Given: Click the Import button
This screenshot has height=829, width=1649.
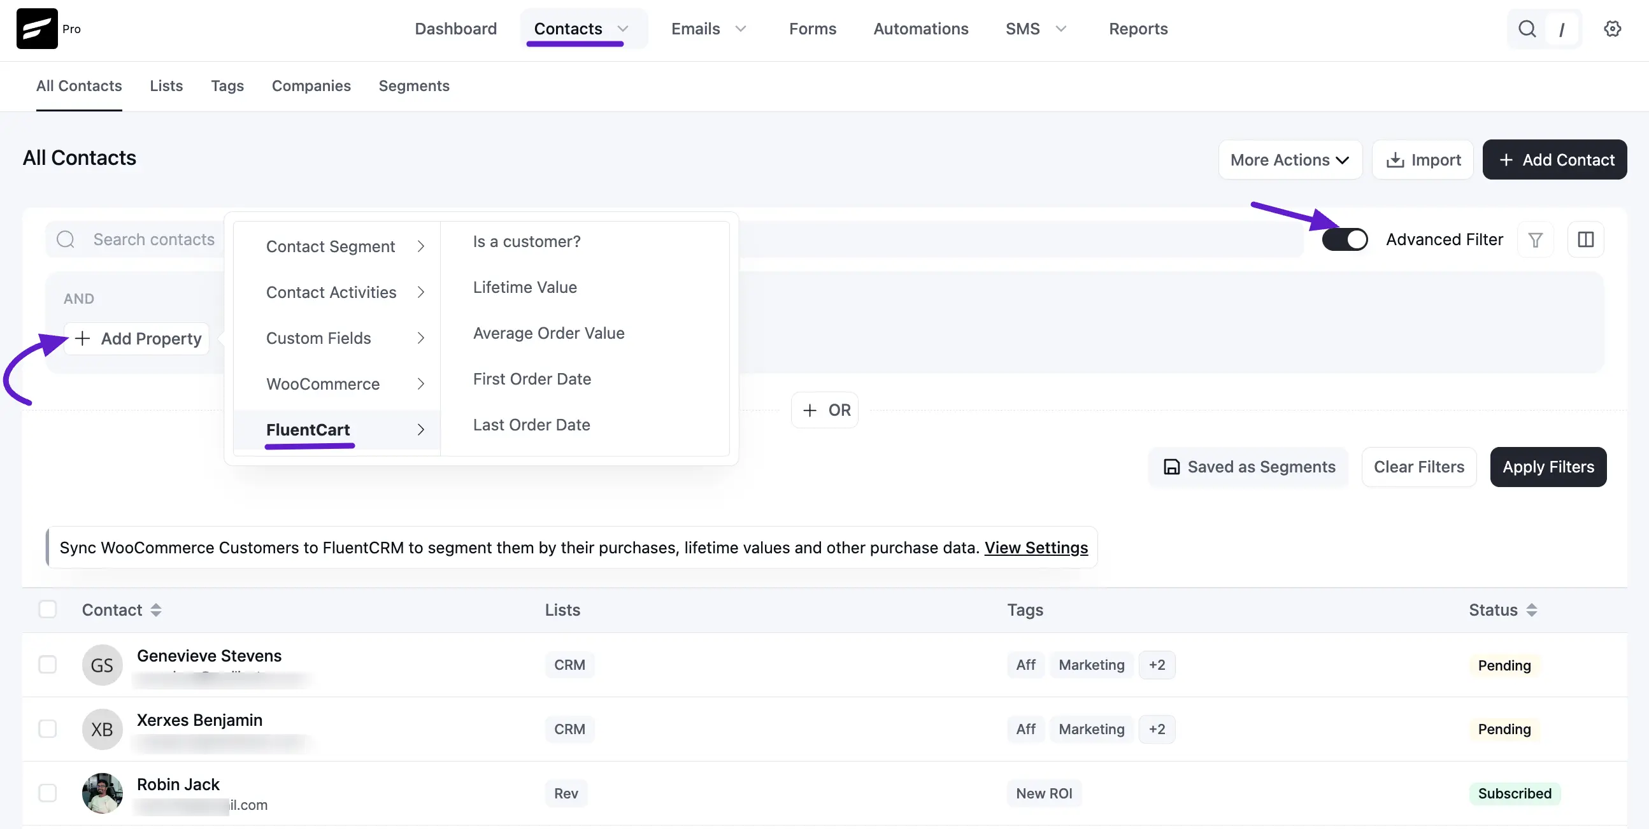Looking at the screenshot, I should tap(1423, 159).
